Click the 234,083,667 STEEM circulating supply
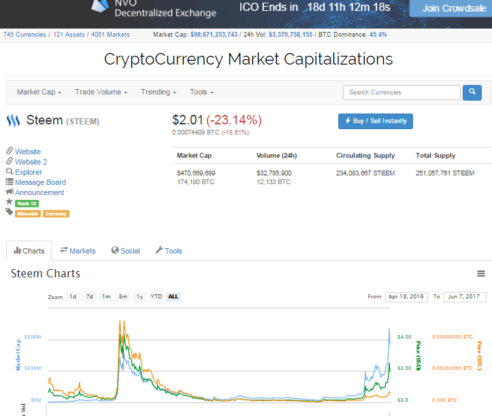 pos(365,173)
